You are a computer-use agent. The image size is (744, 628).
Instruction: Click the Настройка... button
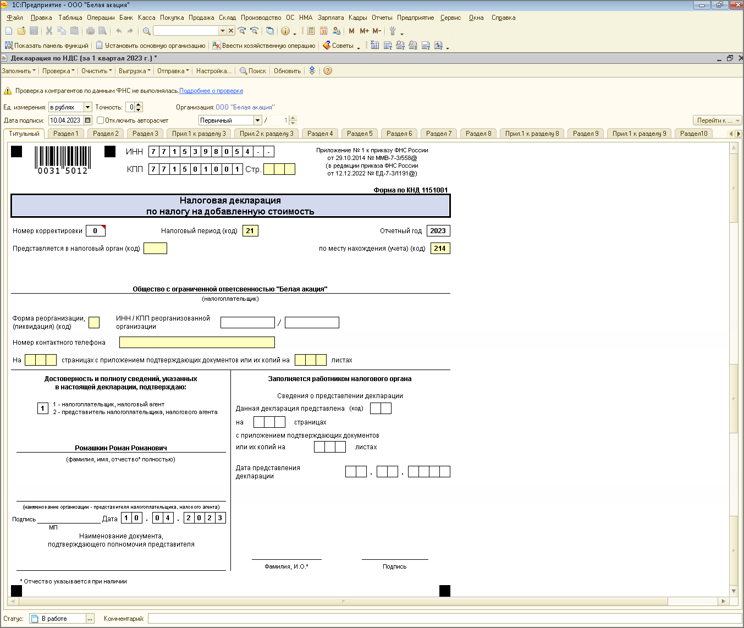pos(213,71)
